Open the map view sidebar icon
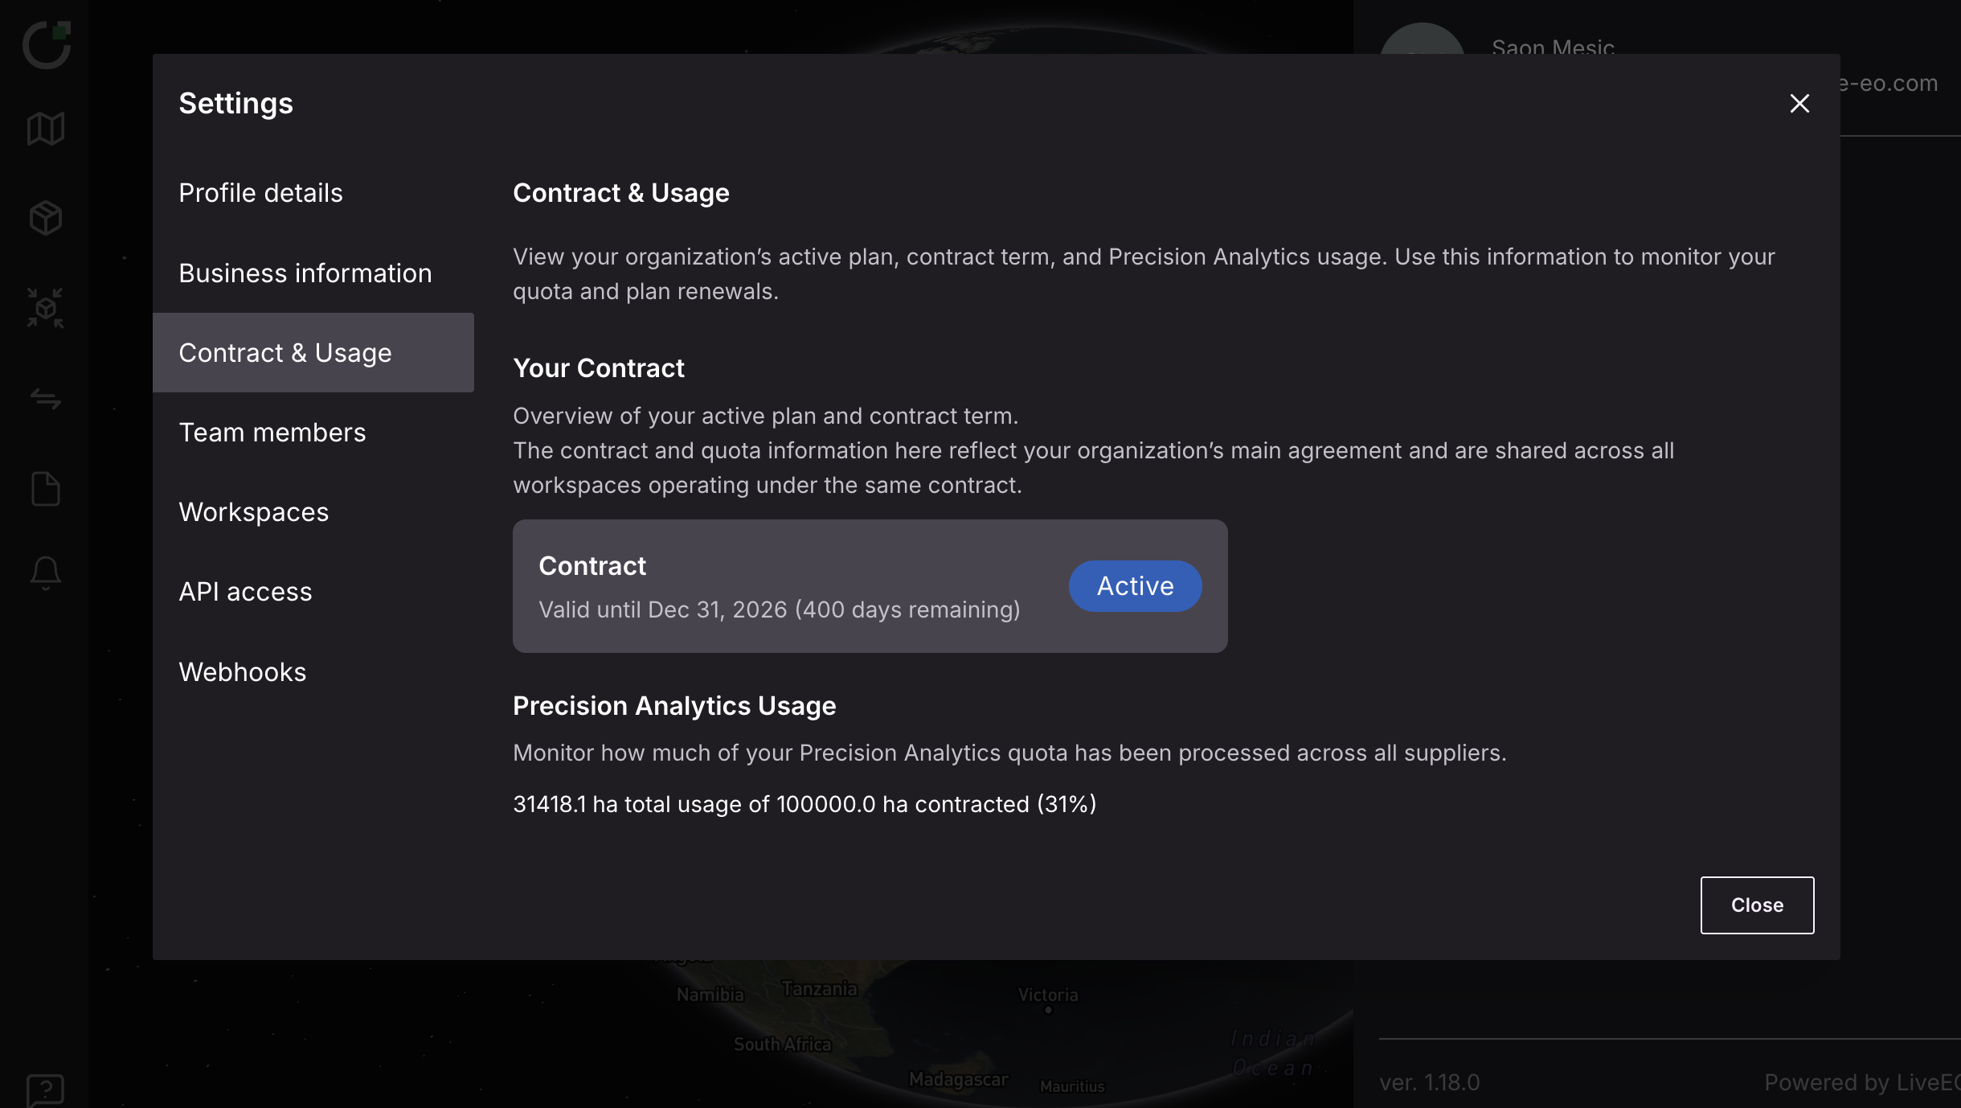The height and width of the screenshot is (1108, 1961). click(46, 129)
